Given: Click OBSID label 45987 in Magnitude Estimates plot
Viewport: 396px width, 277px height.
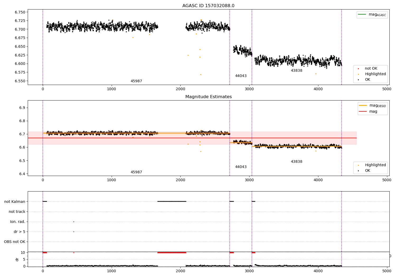Looking at the screenshot, I should tap(136, 172).
